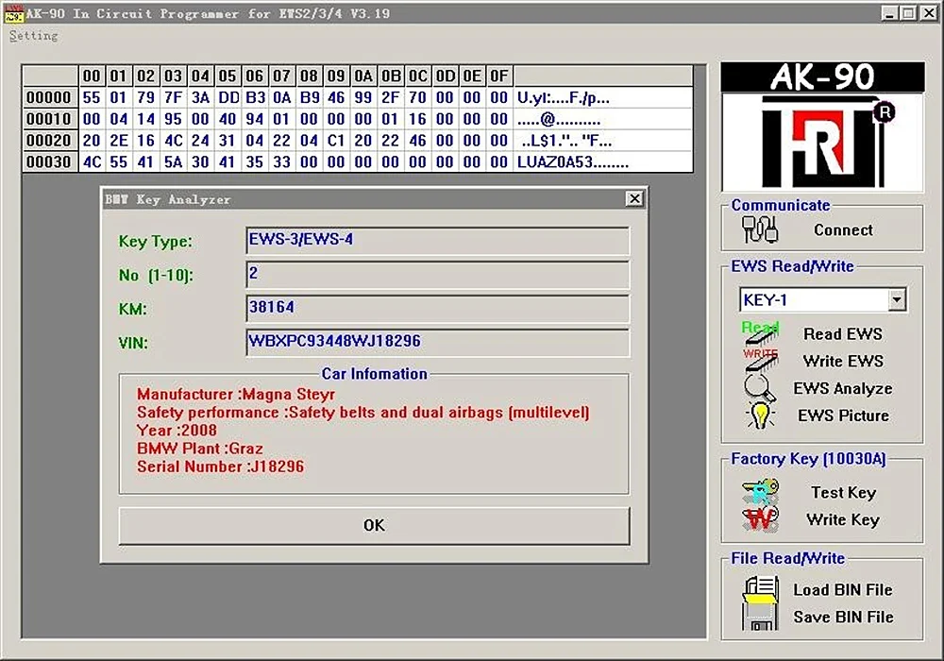Click the Safety performance info line

point(363,413)
